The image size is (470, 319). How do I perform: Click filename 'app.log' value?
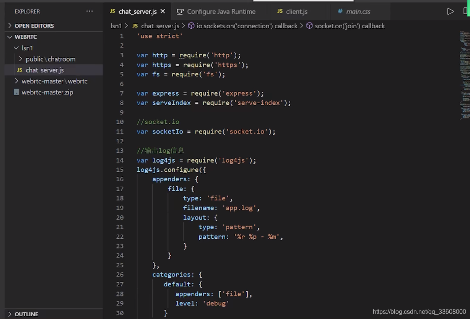(239, 208)
